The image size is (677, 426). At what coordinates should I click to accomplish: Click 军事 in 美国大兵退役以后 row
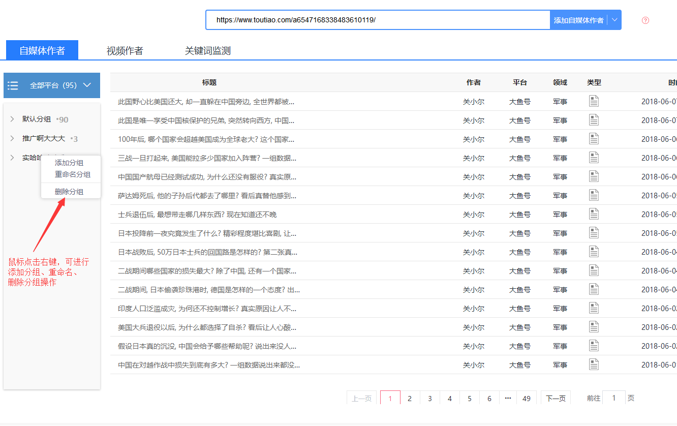(x=560, y=327)
